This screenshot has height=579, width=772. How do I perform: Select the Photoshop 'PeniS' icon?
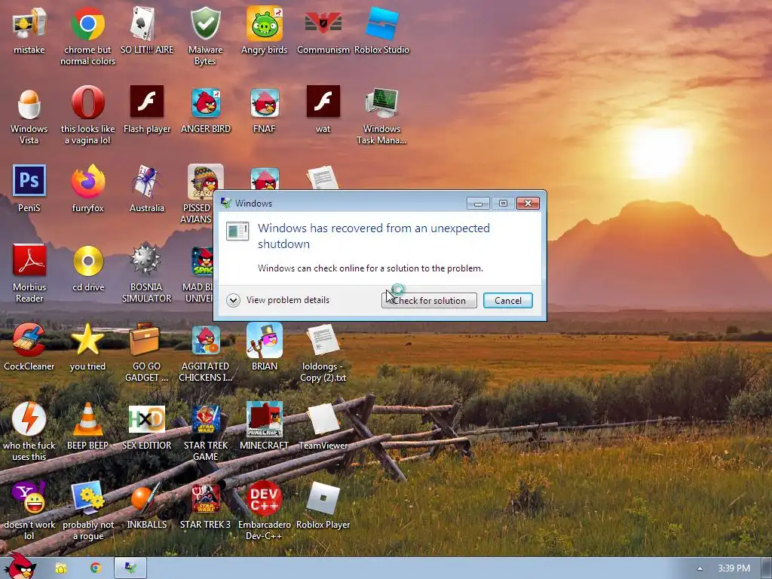coord(29,181)
